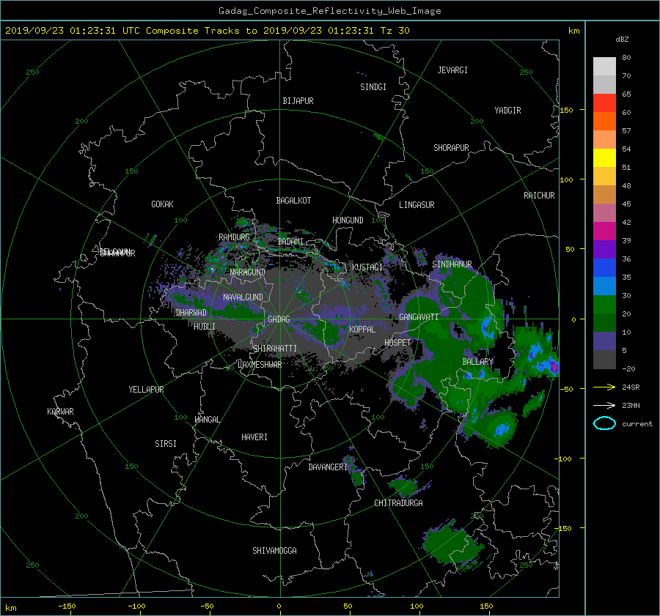Click the SHIVAMOGGA city label
Viewport: 660px width, 616px height.
(x=274, y=550)
